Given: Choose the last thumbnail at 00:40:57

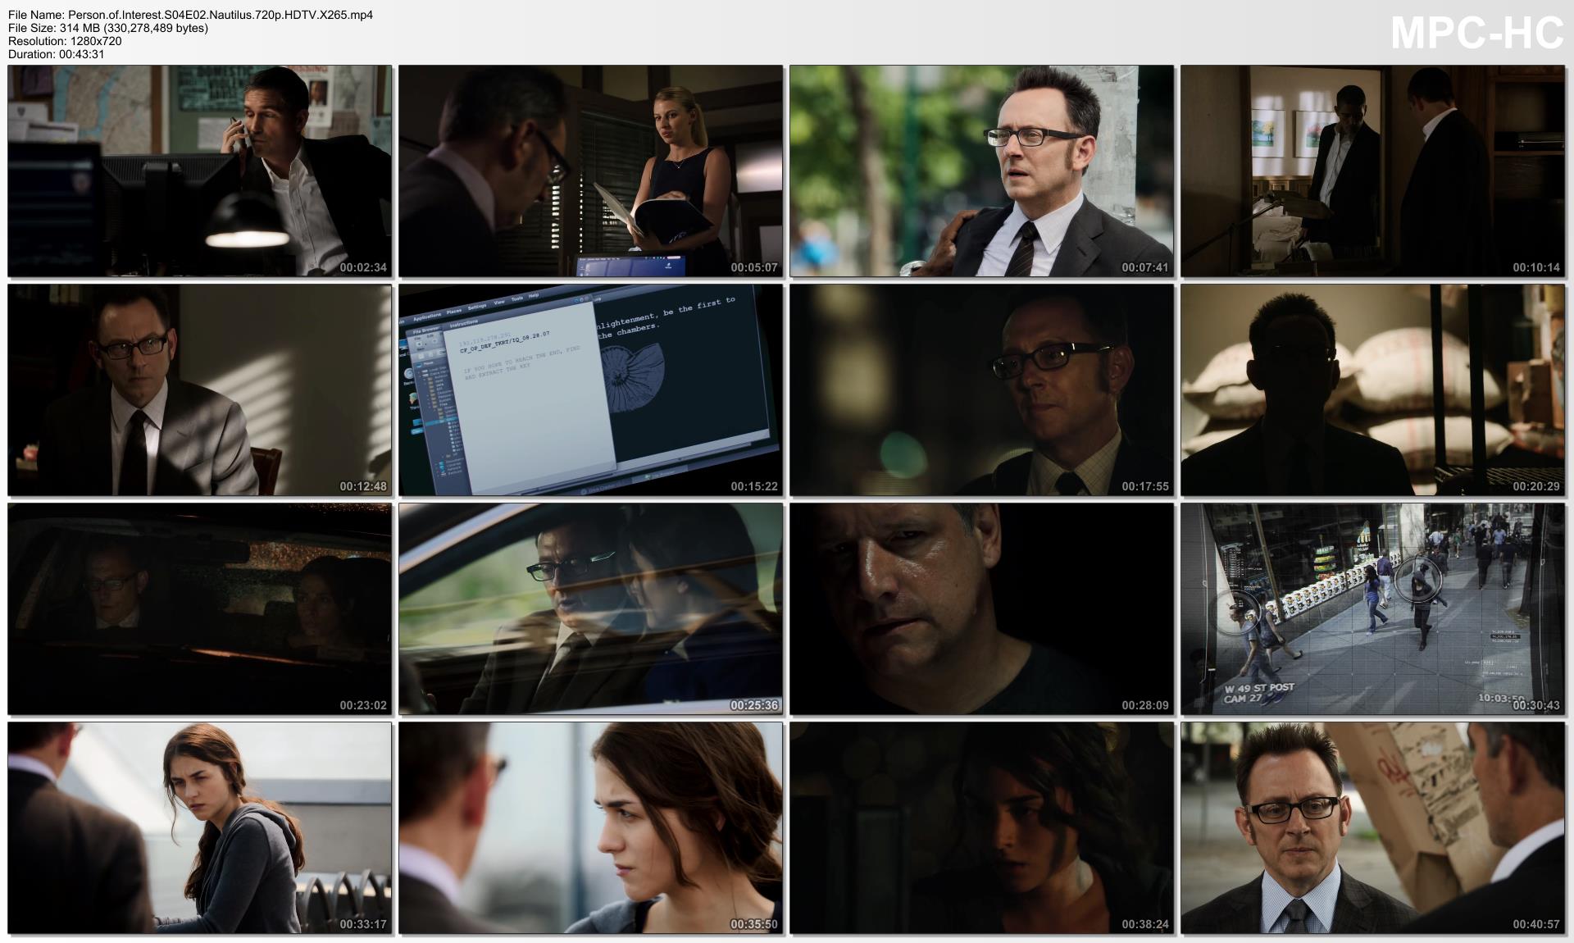Looking at the screenshot, I should [x=1372, y=827].
